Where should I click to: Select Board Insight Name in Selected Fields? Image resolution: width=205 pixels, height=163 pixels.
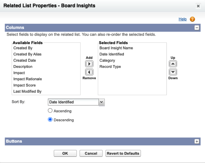pos(116,48)
